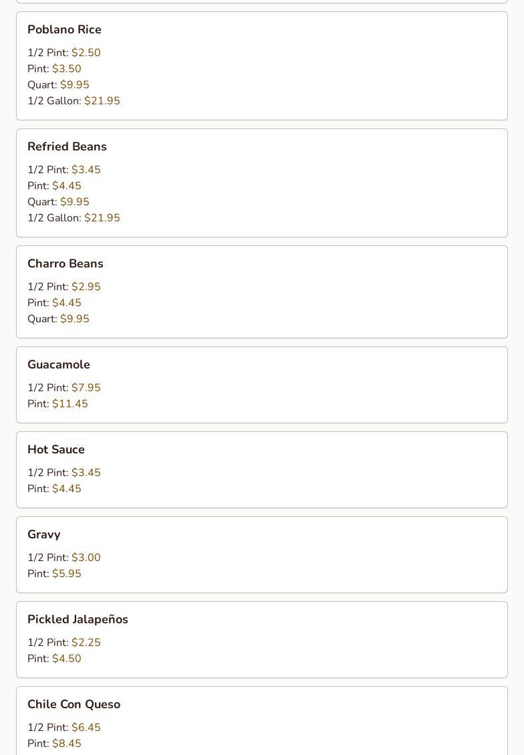
Task: Choose Charro Beans 1/2 Pint $2.95
Action: point(64,286)
